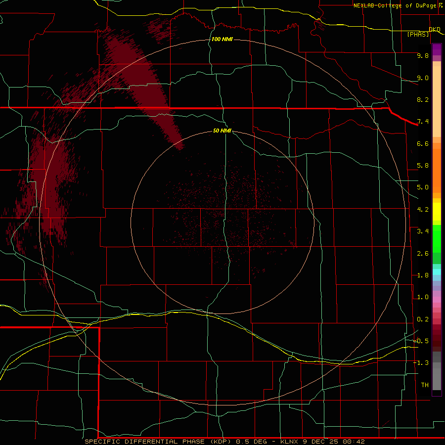Click the 1.8 scale value
Screen dimensions: 445x445
423,275
